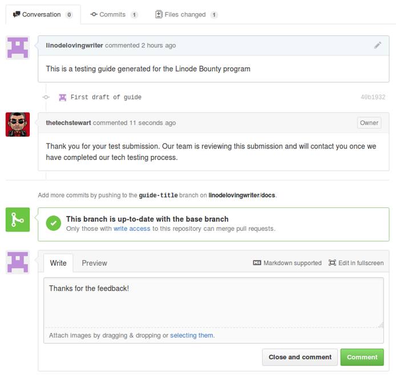Click the green checkmark status icon
The height and width of the screenshot is (376, 396).
(x=53, y=223)
